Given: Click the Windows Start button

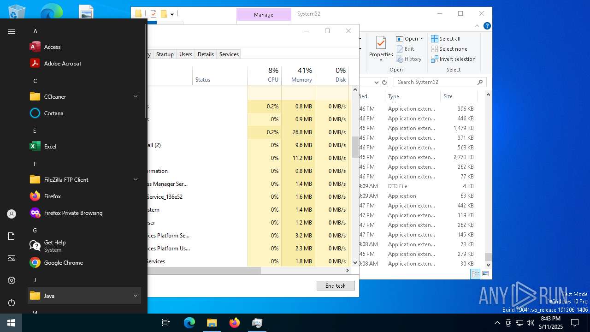Looking at the screenshot, I should (x=11, y=323).
